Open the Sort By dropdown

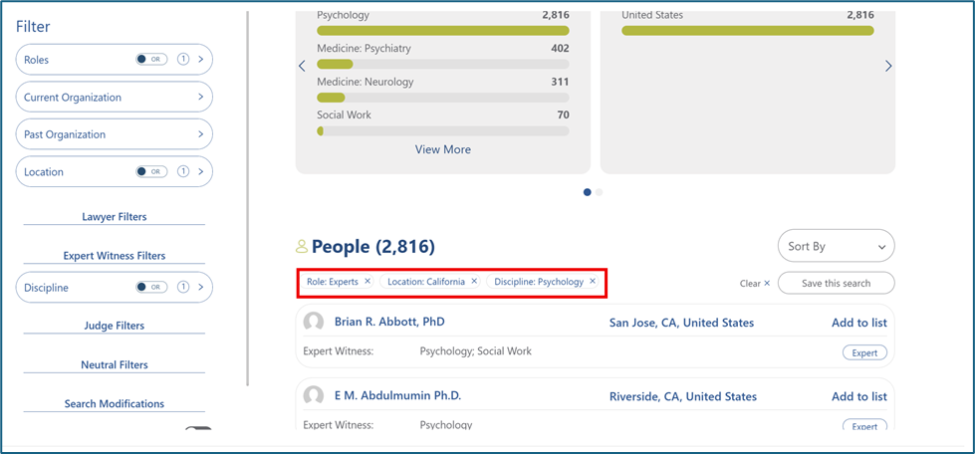836,247
